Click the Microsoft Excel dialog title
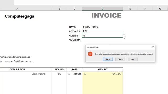 click(x=92, y=48)
